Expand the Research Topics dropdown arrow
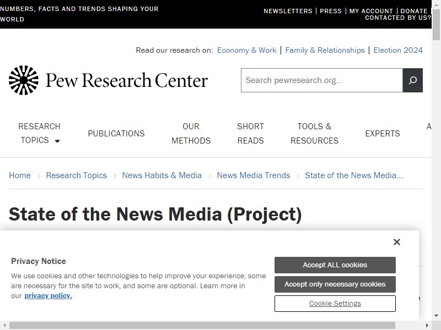Viewport: 441px width, 330px height. 57,141
